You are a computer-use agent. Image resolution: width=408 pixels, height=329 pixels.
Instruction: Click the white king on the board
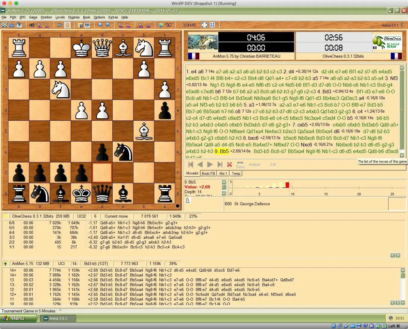(x=81, y=48)
